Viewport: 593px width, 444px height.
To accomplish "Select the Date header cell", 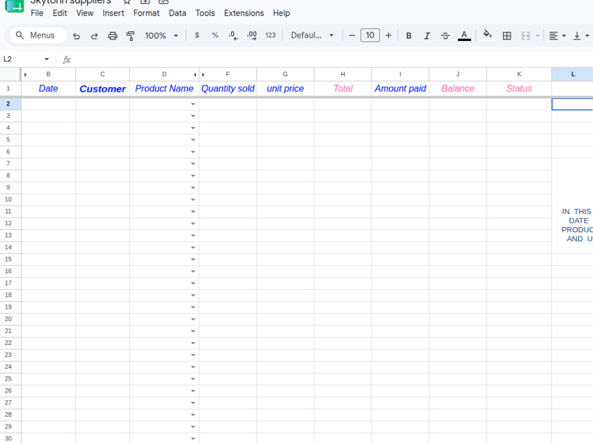I will point(49,88).
